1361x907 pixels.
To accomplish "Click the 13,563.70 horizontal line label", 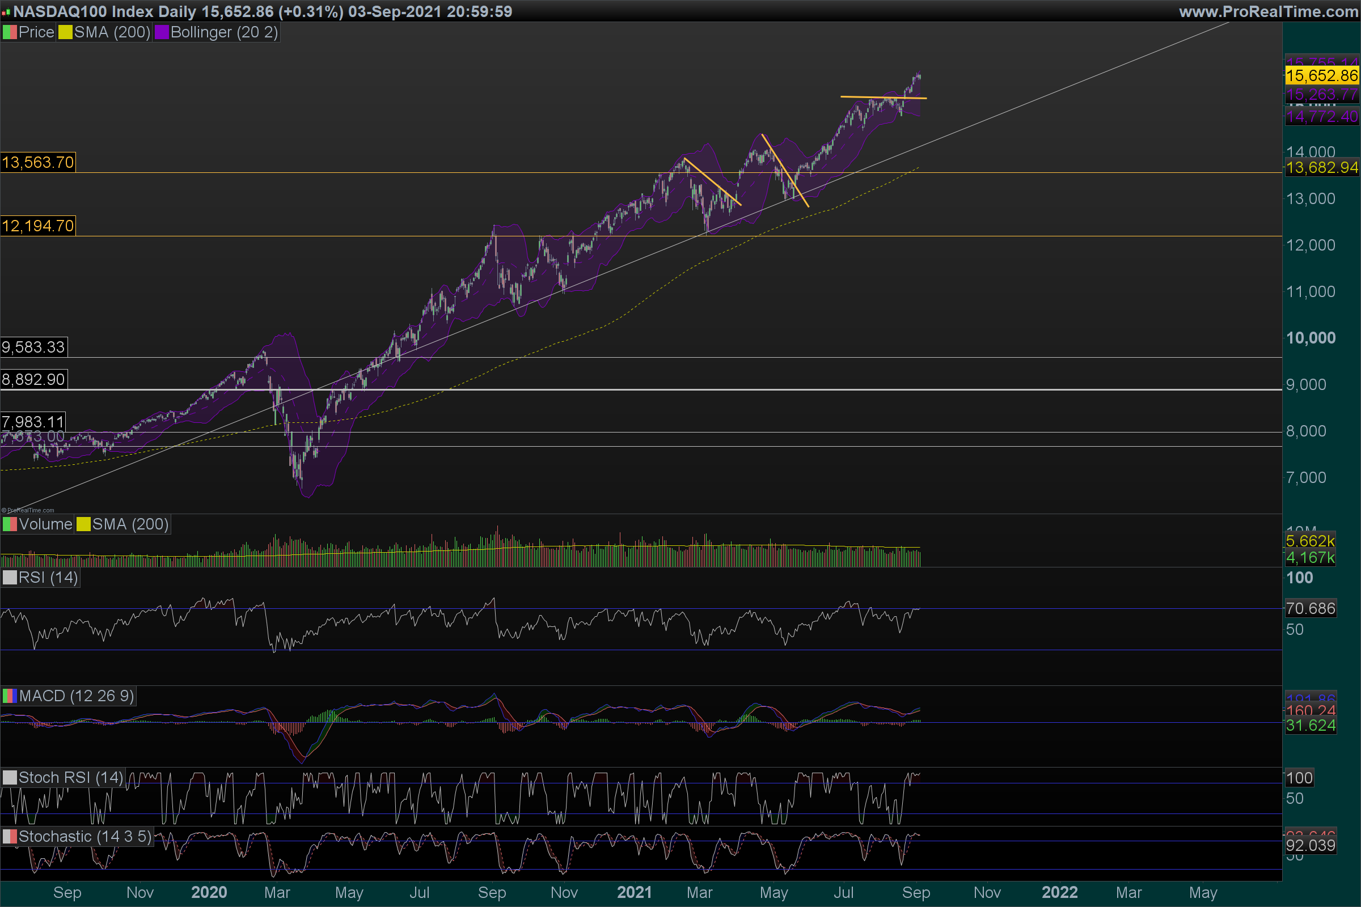I will 37,163.
